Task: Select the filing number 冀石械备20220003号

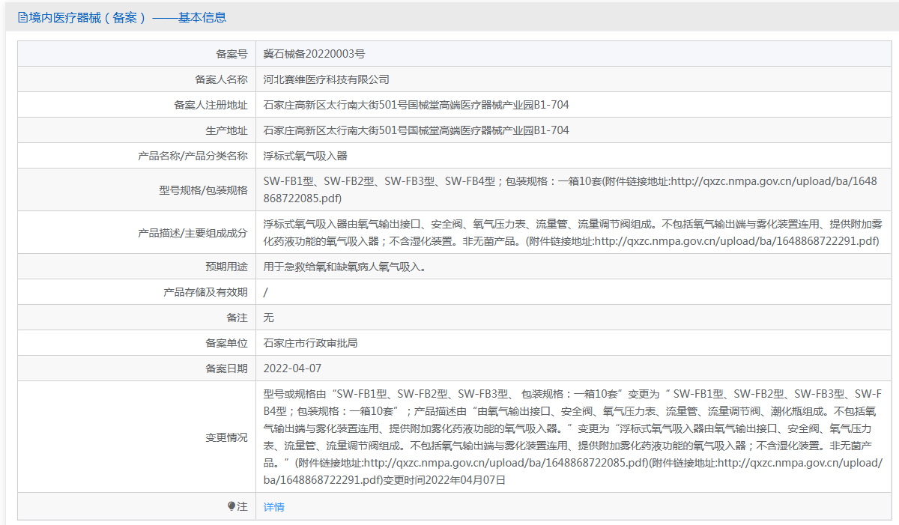Action: (315, 54)
